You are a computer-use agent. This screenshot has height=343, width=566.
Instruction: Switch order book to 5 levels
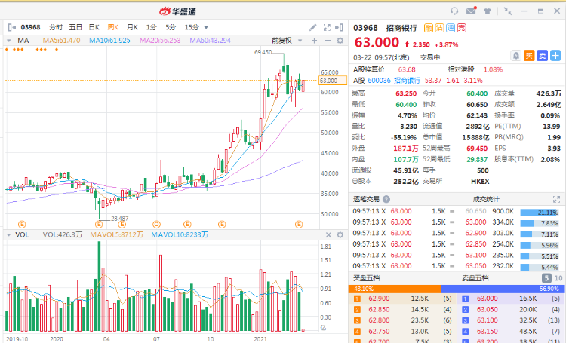coord(547,278)
